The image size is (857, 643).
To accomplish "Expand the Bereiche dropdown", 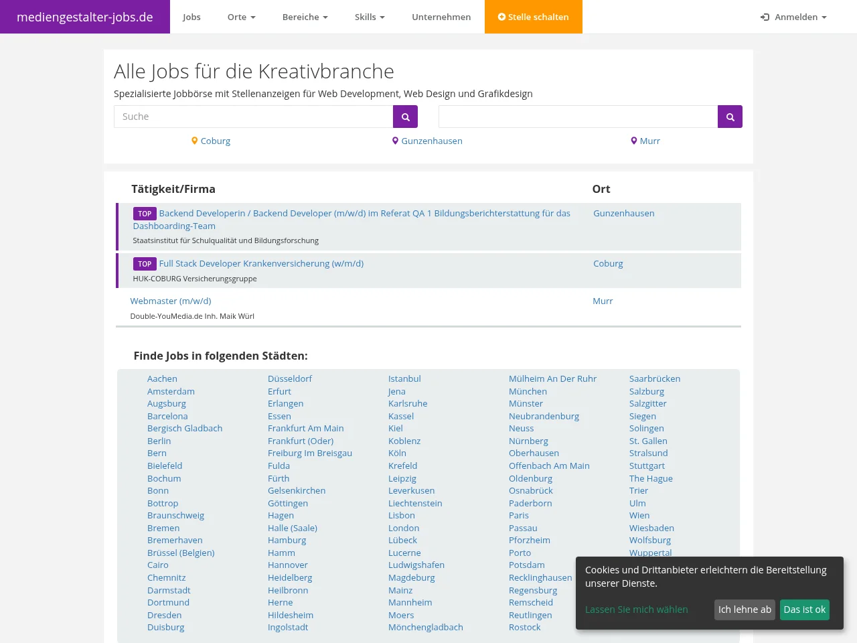I will [x=305, y=17].
